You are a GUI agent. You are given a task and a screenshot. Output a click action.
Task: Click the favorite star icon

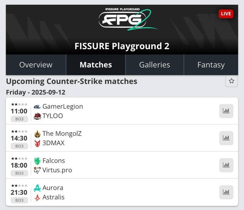coord(231,81)
